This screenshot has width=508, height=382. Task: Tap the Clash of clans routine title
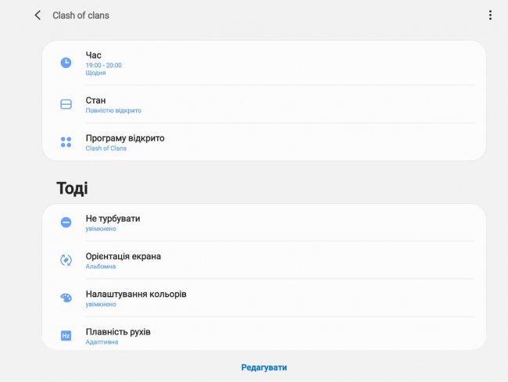click(80, 16)
